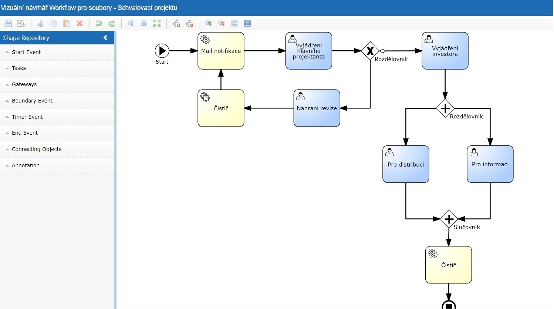Expand the Start Event group
This screenshot has height=309, width=554.
pyautogui.click(x=26, y=52)
